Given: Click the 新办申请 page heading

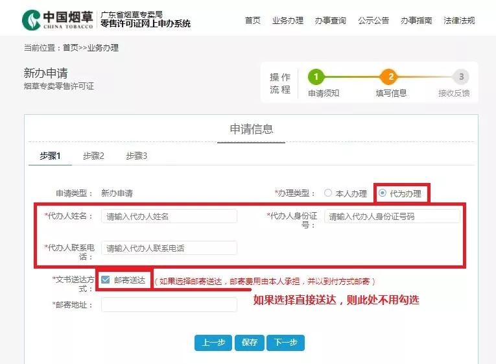Looking at the screenshot, I should click(x=46, y=73).
